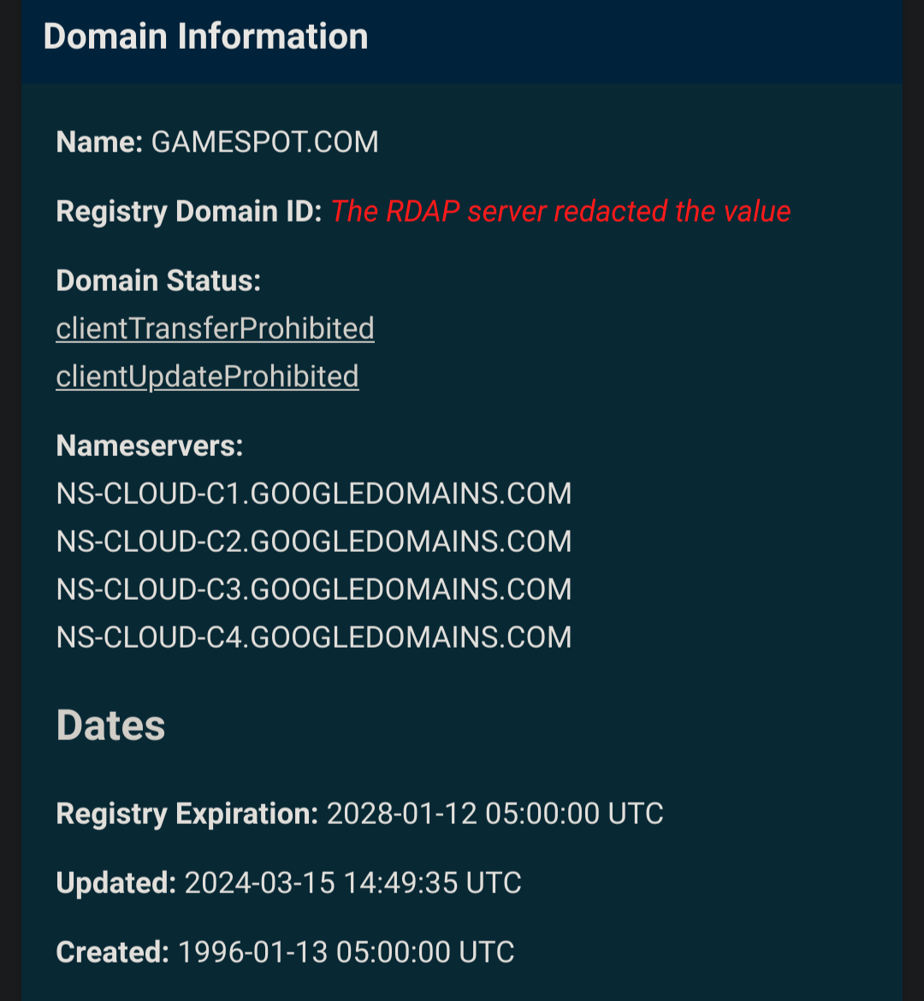
Task: Click the Name label
Action: tap(99, 142)
